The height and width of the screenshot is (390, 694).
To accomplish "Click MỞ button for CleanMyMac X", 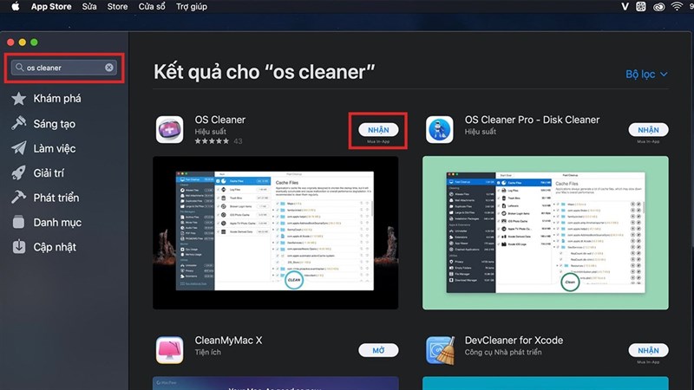I will pyautogui.click(x=378, y=350).
